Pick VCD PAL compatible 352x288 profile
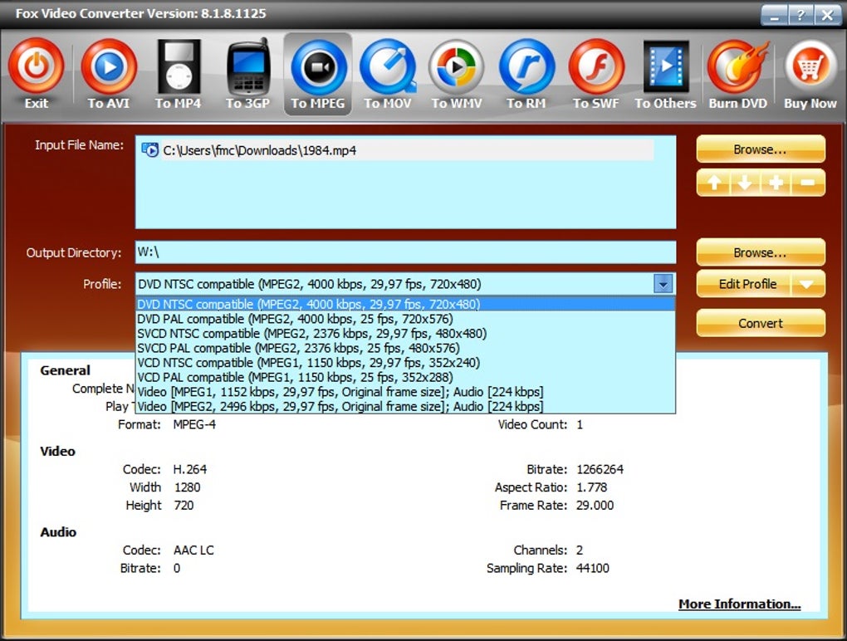This screenshot has height=641, width=847. point(405,377)
